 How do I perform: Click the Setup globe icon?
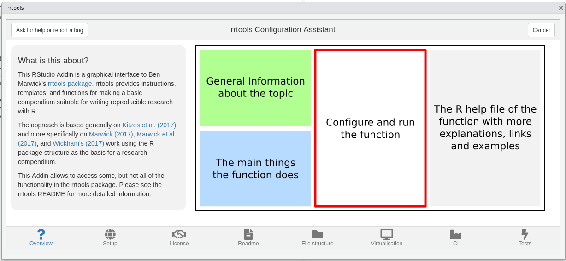pos(110,234)
